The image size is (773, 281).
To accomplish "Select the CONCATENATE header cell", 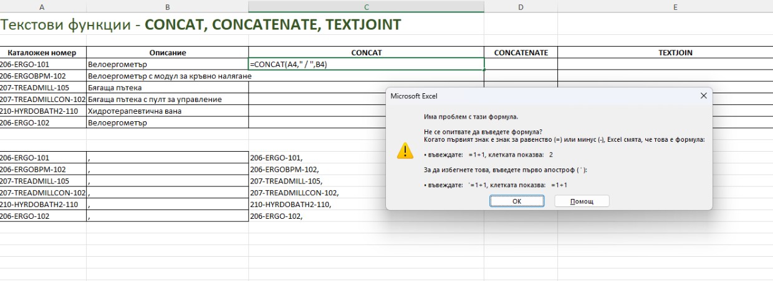I will pyautogui.click(x=521, y=53).
